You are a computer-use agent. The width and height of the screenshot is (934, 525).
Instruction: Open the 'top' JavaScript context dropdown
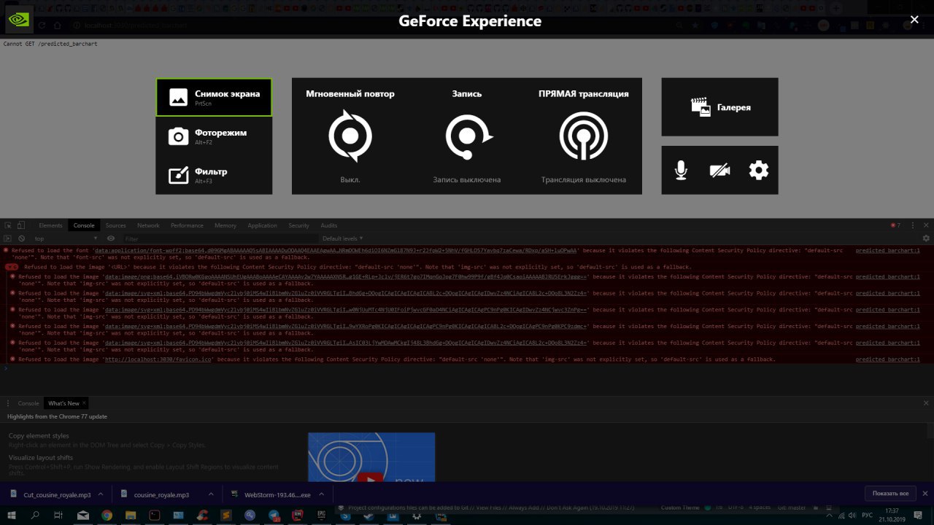66,238
